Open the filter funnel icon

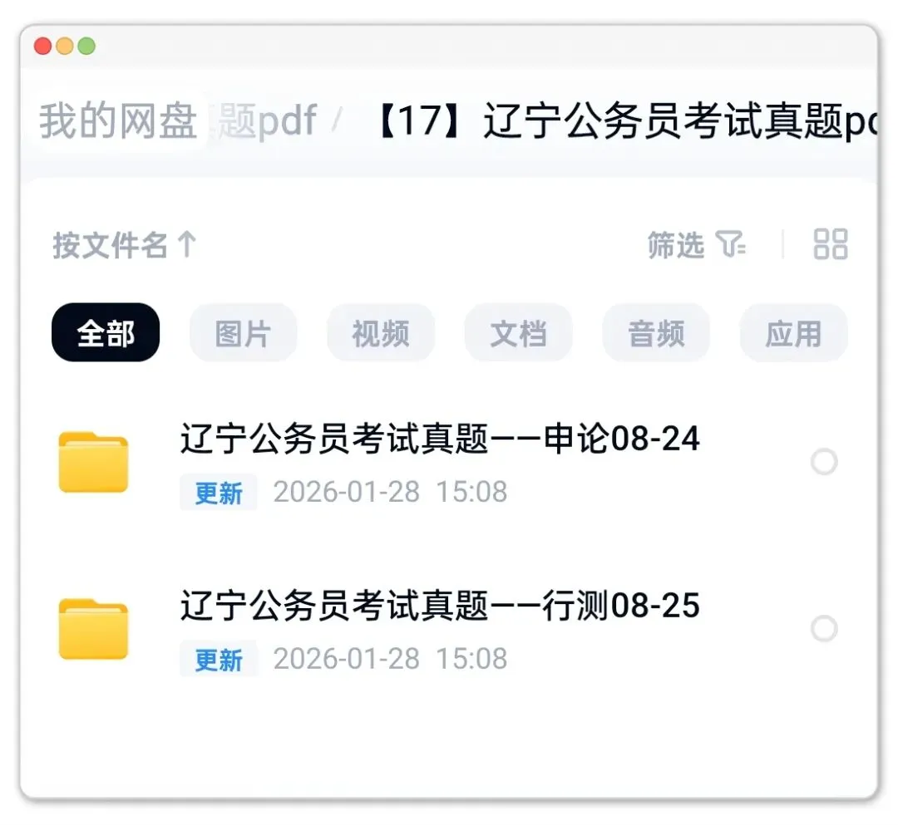tap(732, 245)
